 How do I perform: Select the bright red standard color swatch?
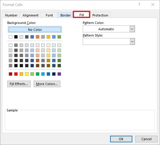point(16,74)
